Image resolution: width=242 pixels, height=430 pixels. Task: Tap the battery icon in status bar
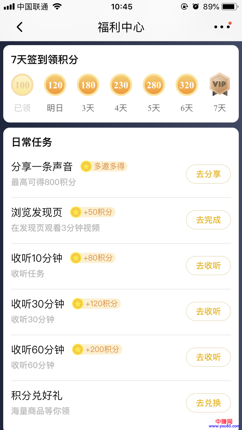point(230,7)
